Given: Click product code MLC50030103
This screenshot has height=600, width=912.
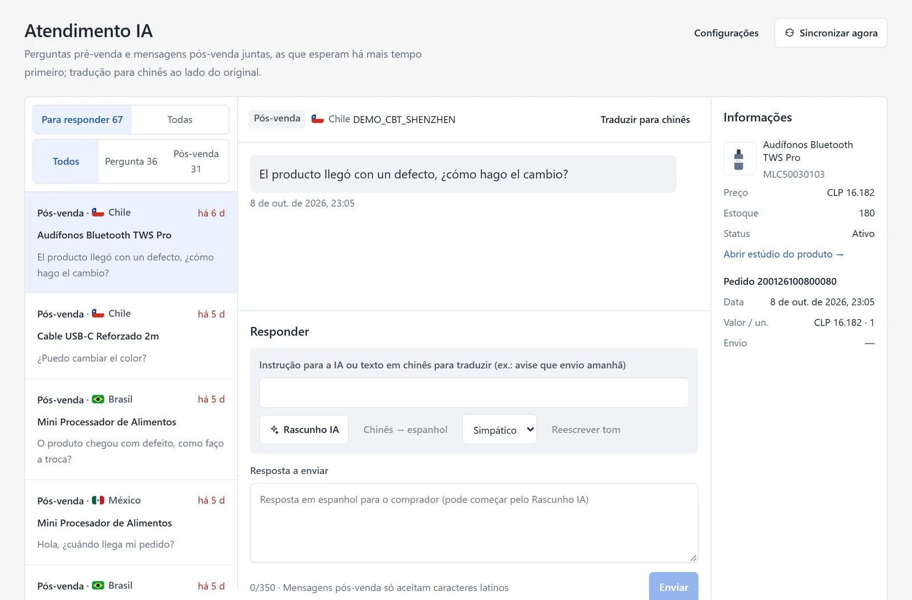Looking at the screenshot, I should click(794, 174).
